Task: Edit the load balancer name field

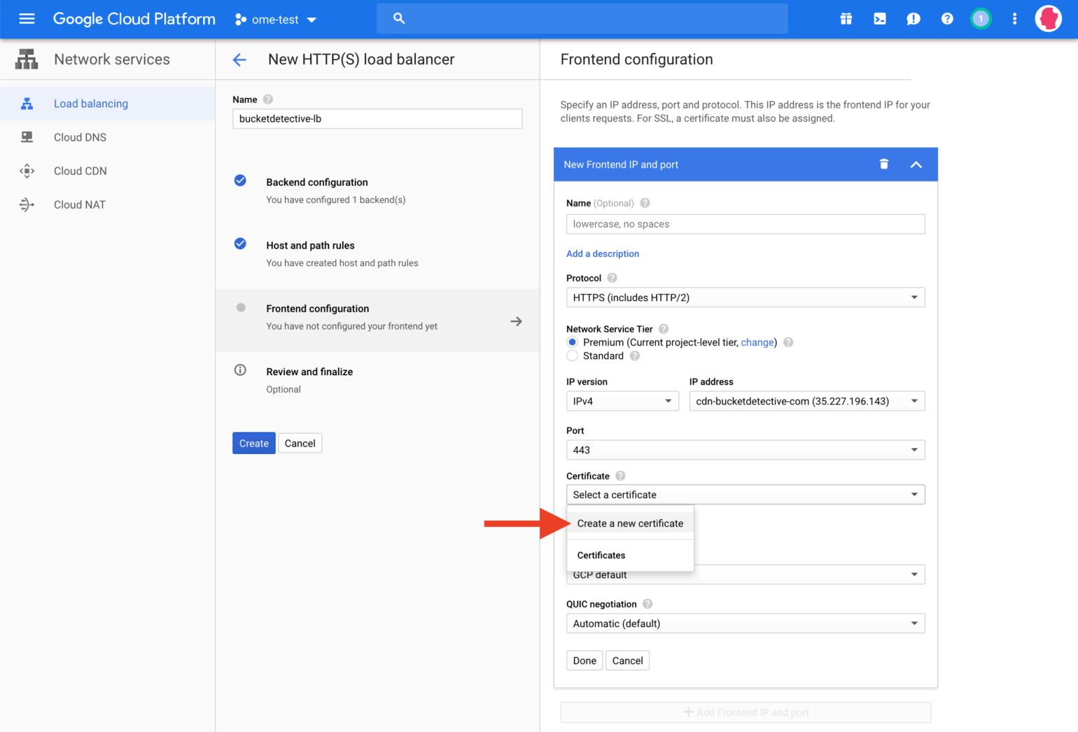Action: [x=377, y=119]
